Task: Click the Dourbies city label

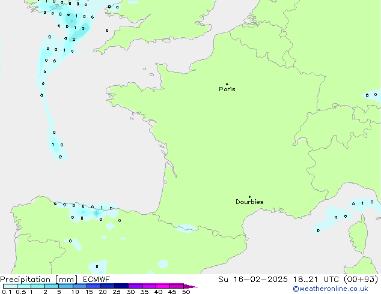Action: tap(249, 202)
